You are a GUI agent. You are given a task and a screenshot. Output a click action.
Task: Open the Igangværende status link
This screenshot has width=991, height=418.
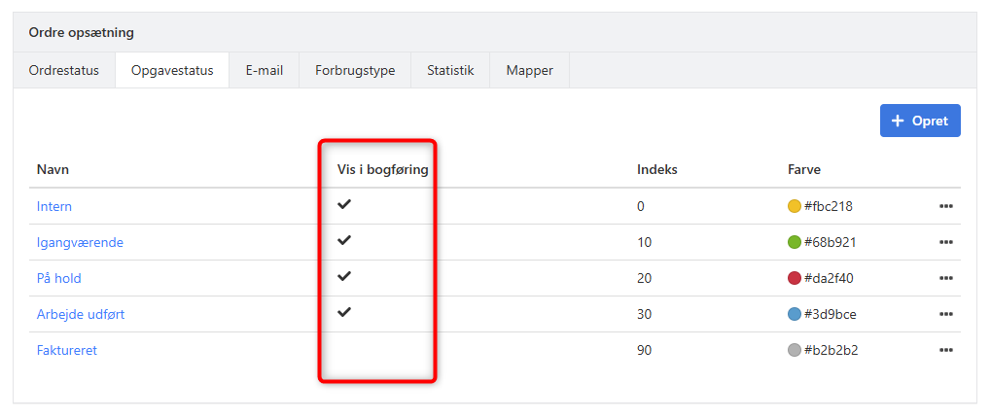(x=80, y=242)
